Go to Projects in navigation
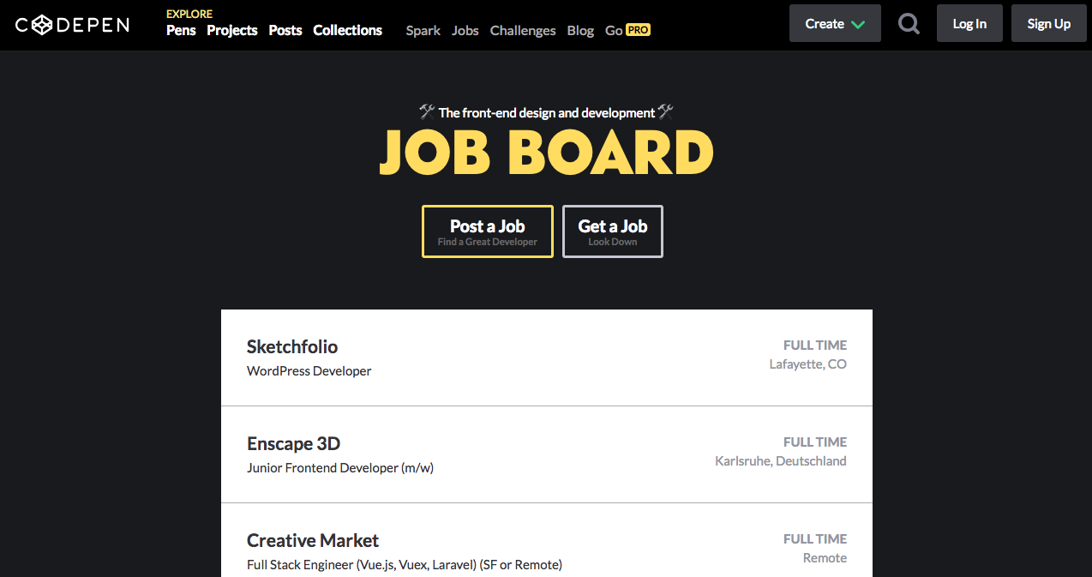Screen dimensions: 1092x577 (232, 30)
